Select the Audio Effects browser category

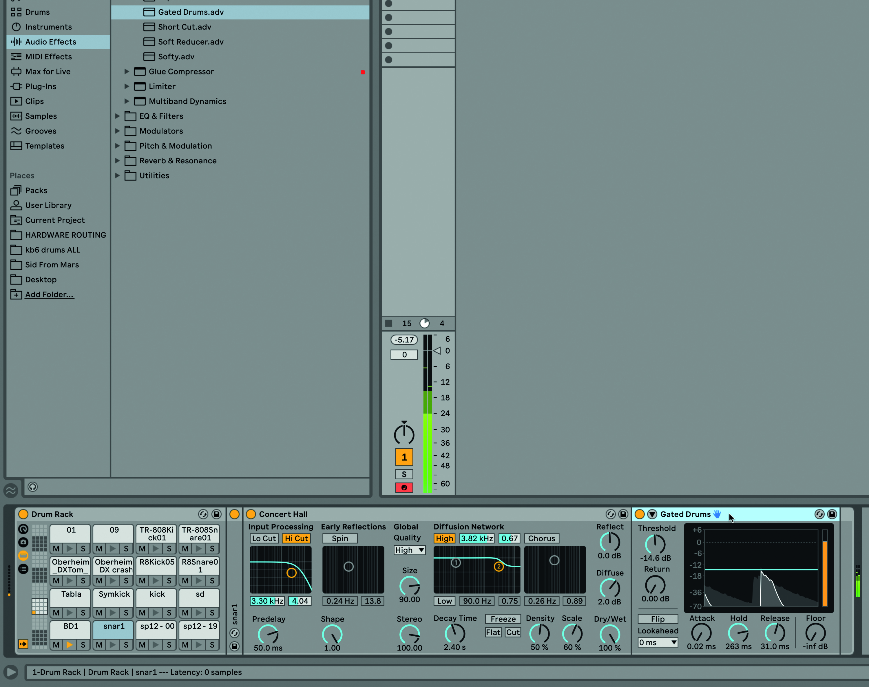click(50, 42)
